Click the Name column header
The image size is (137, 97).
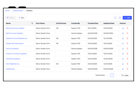click(x=20, y=23)
